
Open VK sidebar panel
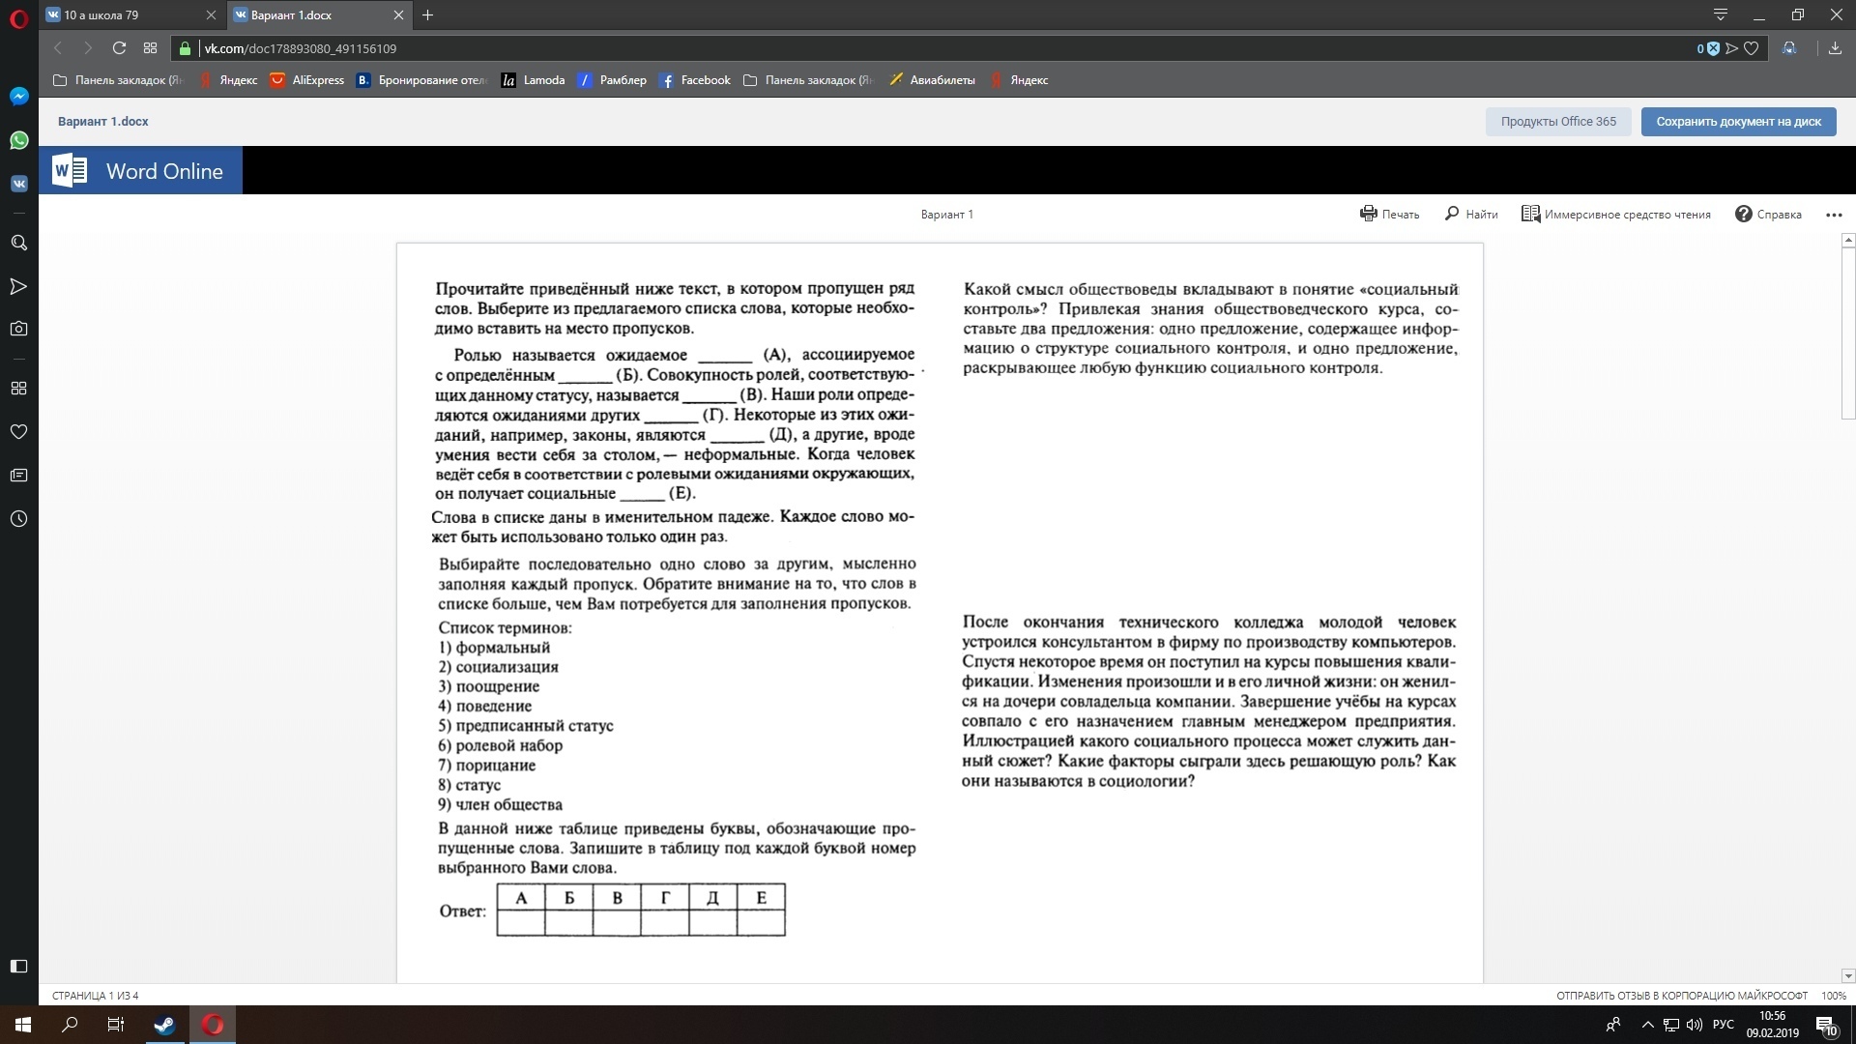(18, 183)
